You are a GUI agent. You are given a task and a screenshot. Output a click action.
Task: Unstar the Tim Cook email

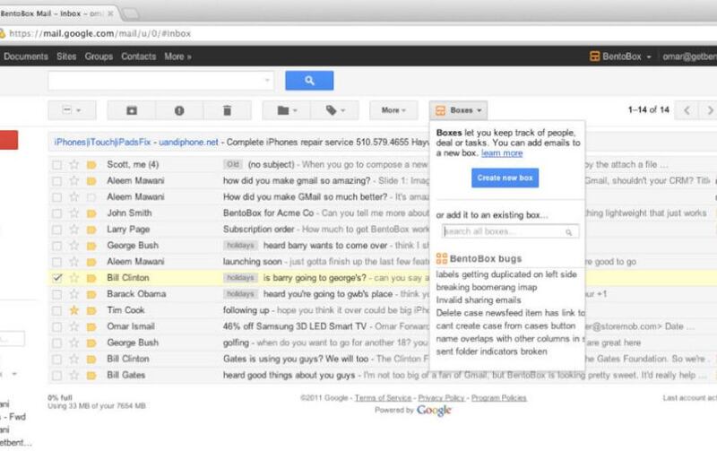point(73,310)
